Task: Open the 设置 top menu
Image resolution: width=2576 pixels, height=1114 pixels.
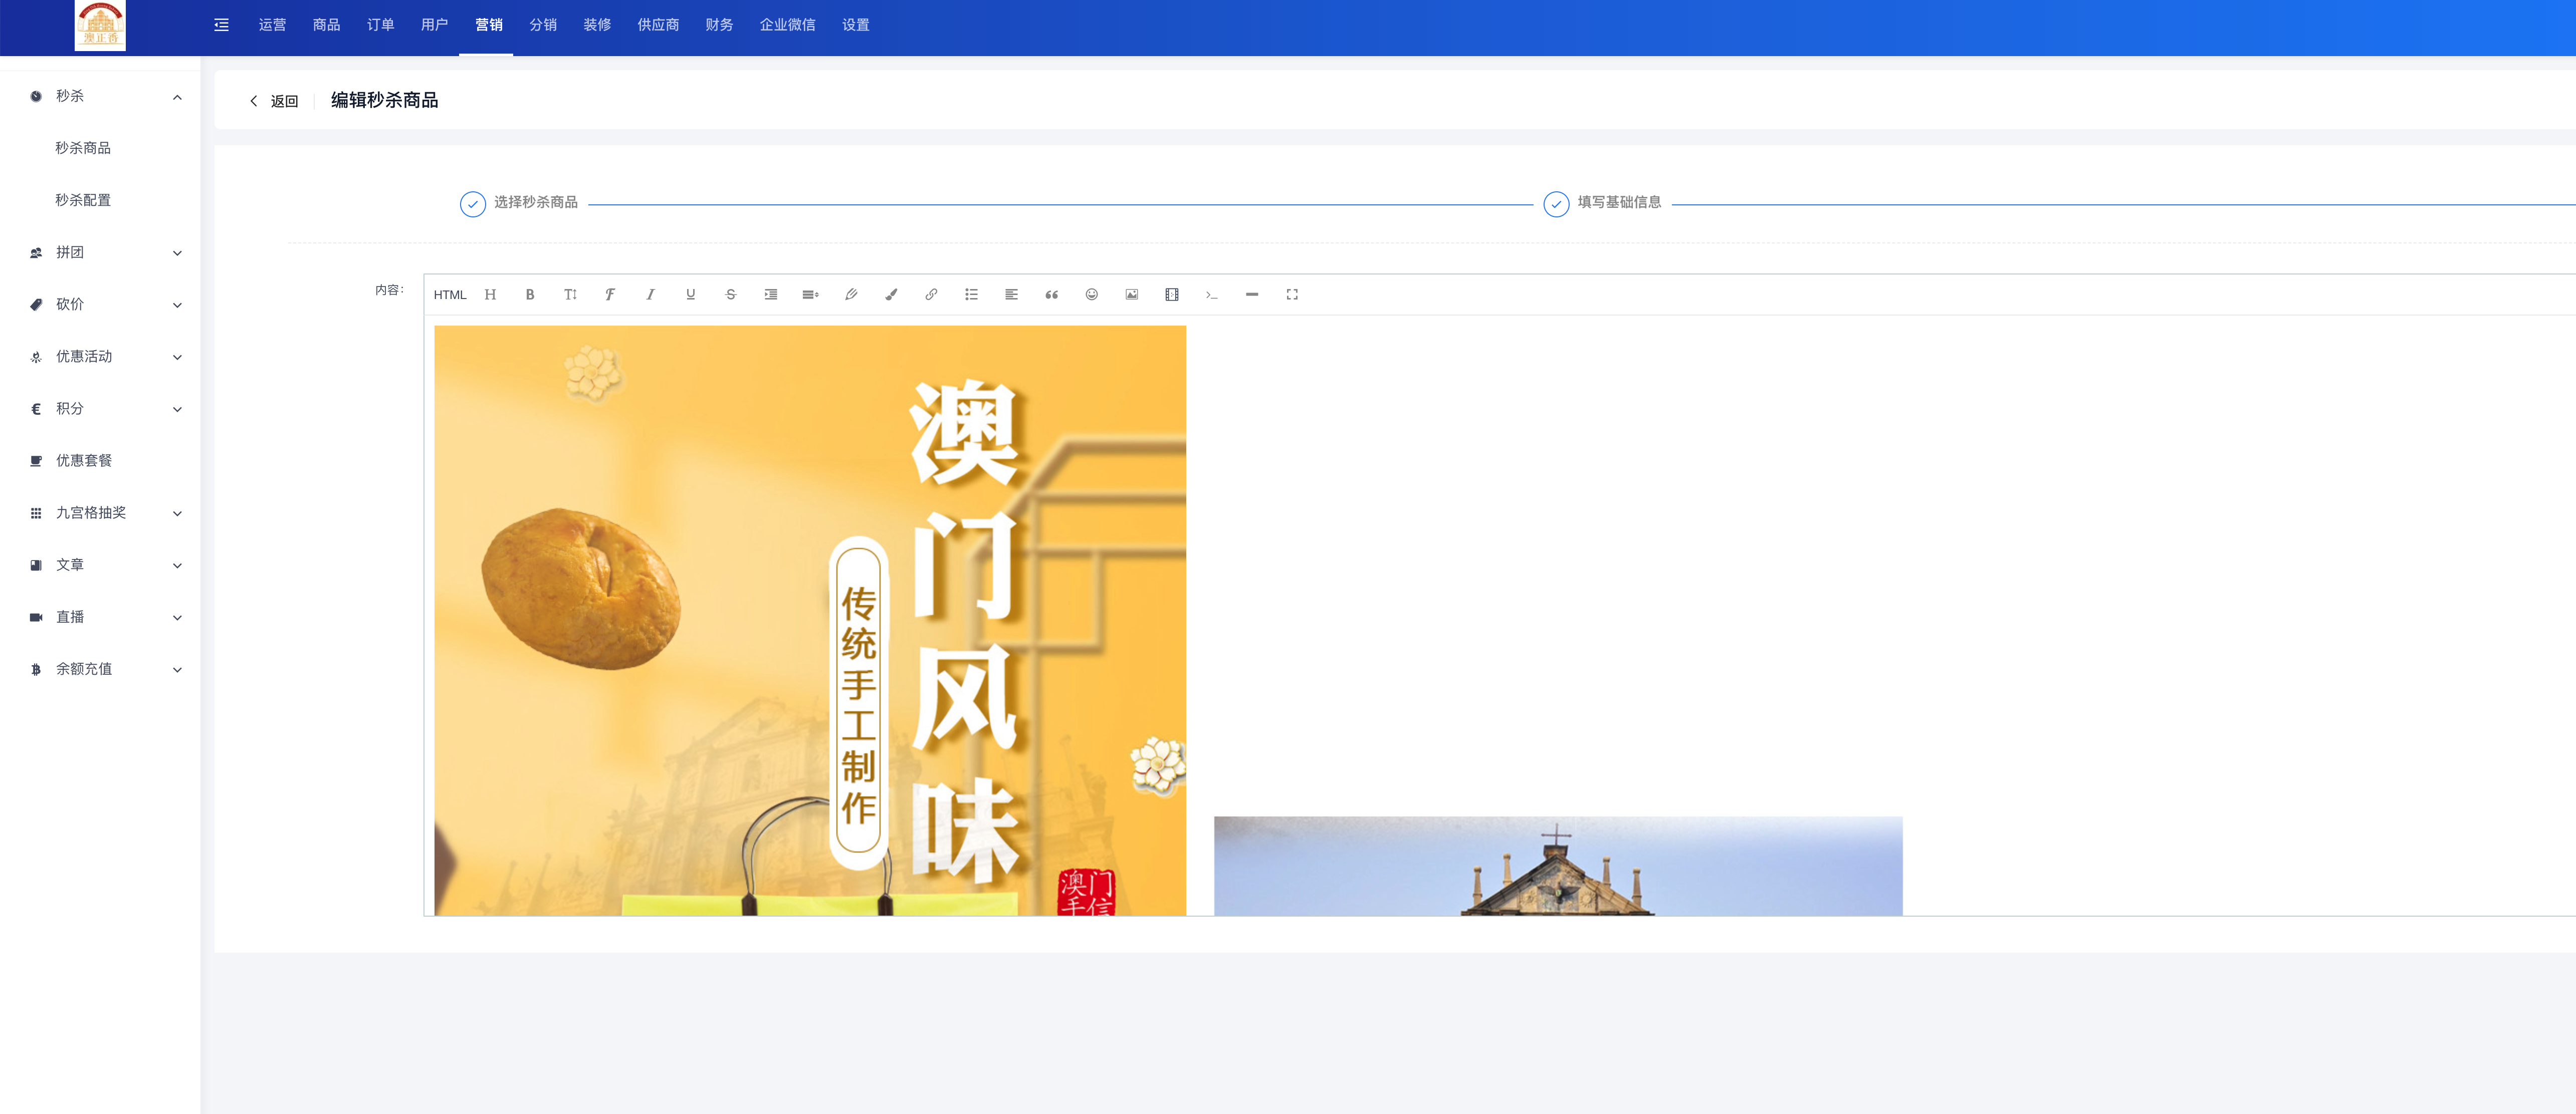Action: pyautogui.click(x=855, y=25)
